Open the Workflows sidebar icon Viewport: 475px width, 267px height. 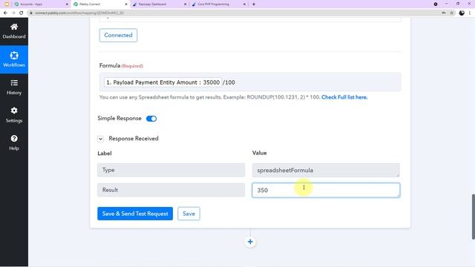pyautogui.click(x=14, y=56)
